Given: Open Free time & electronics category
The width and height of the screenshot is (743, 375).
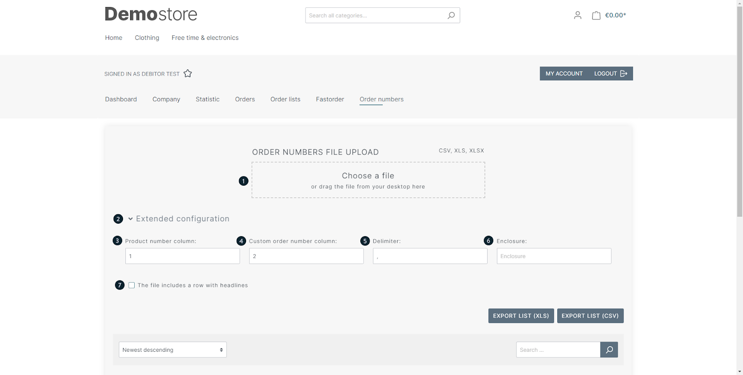Looking at the screenshot, I should coord(205,38).
